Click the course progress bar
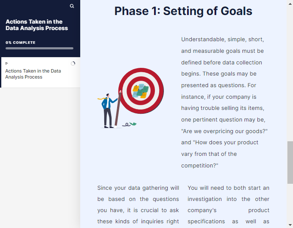 pyautogui.click(x=39, y=48)
